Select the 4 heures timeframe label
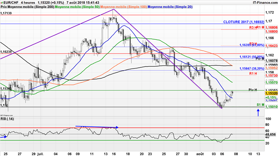 click(x=28, y=3)
